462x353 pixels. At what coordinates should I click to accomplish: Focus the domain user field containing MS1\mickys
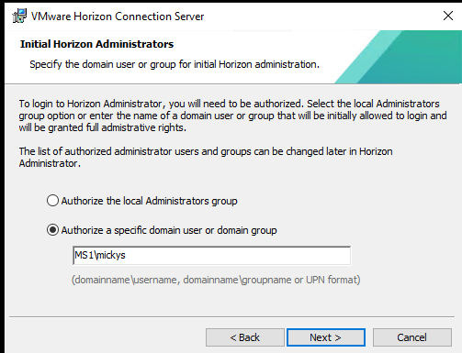click(x=211, y=256)
